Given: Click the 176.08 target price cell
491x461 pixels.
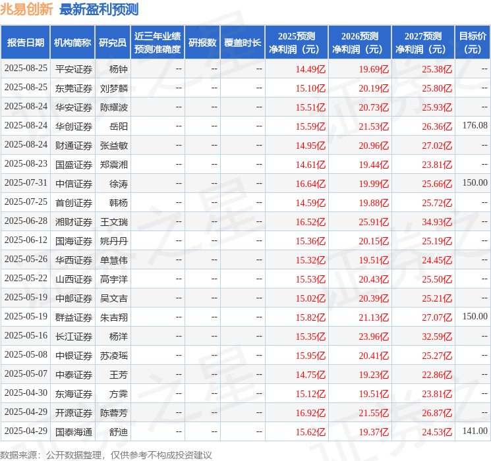Looking at the screenshot, I should point(475,126).
